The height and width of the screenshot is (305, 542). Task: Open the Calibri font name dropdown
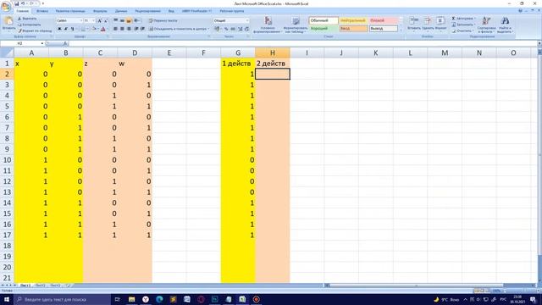point(81,20)
